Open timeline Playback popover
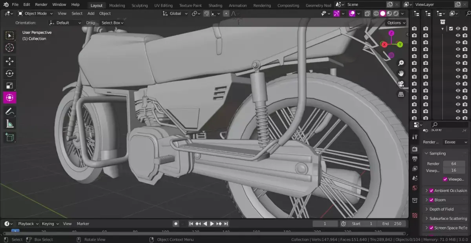 (28, 224)
